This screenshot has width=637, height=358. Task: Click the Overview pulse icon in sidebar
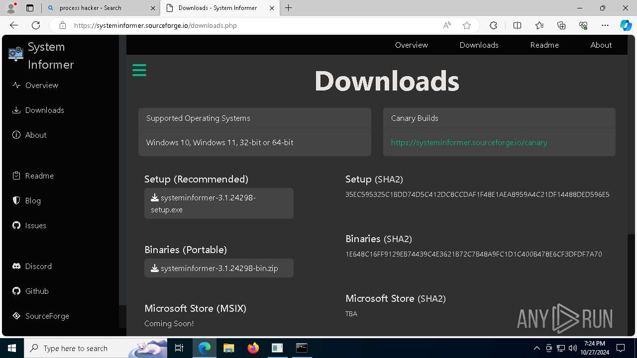click(x=16, y=85)
